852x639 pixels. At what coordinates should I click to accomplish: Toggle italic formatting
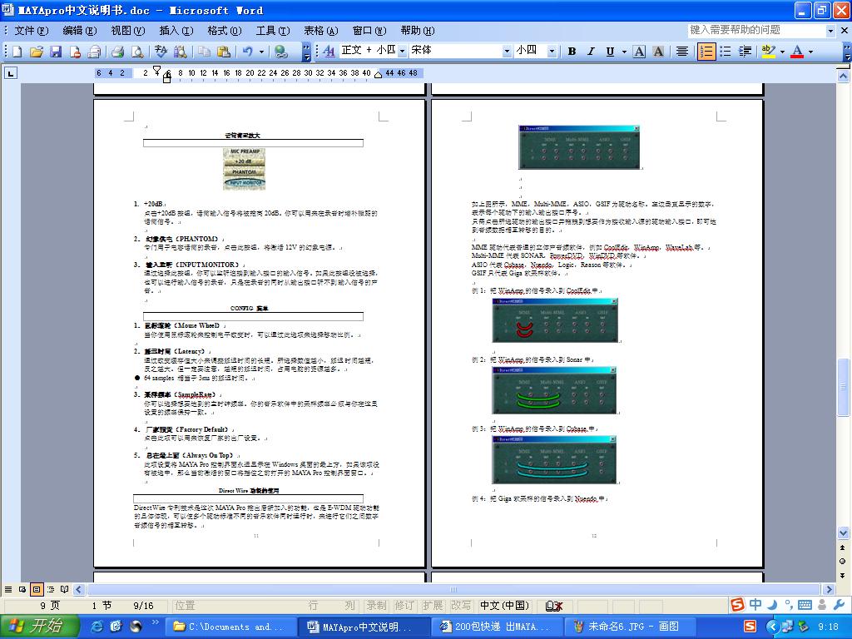591,52
